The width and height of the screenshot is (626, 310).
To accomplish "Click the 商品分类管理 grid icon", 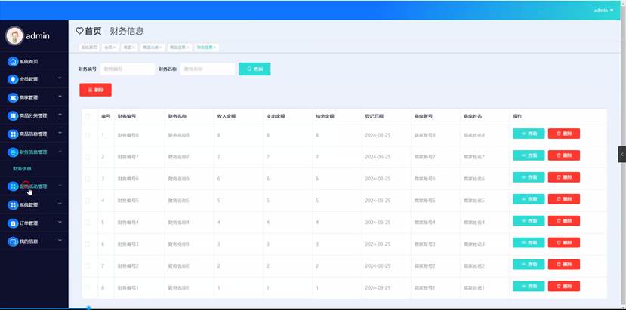I will (x=13, y=115).
